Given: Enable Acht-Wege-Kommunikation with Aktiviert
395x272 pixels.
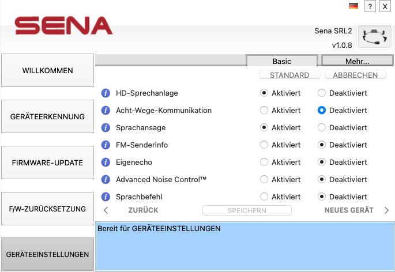Looking at the screenshot, I should (x=264, y=110).
